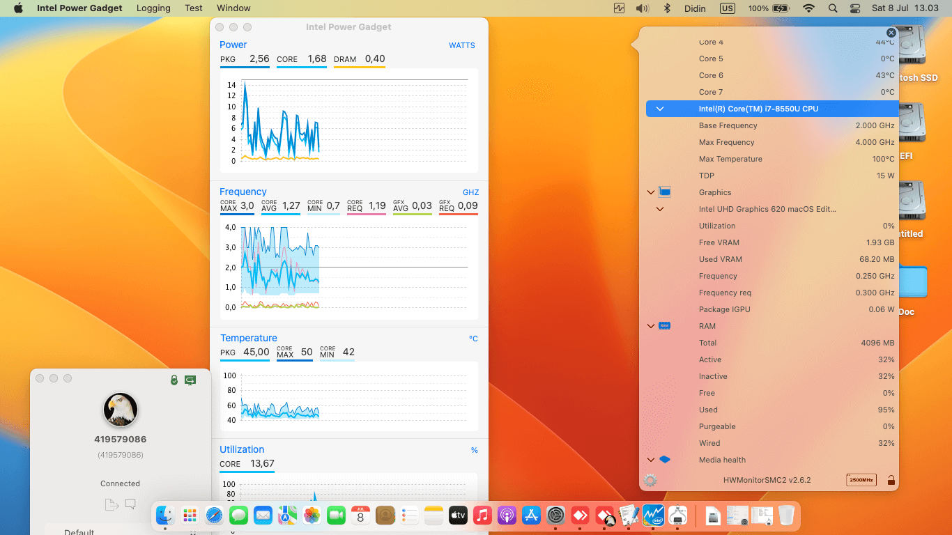Open chat bubble icon in AnyDesk session
The height and width of the screenshot is (535, 952).
[130, 504]
